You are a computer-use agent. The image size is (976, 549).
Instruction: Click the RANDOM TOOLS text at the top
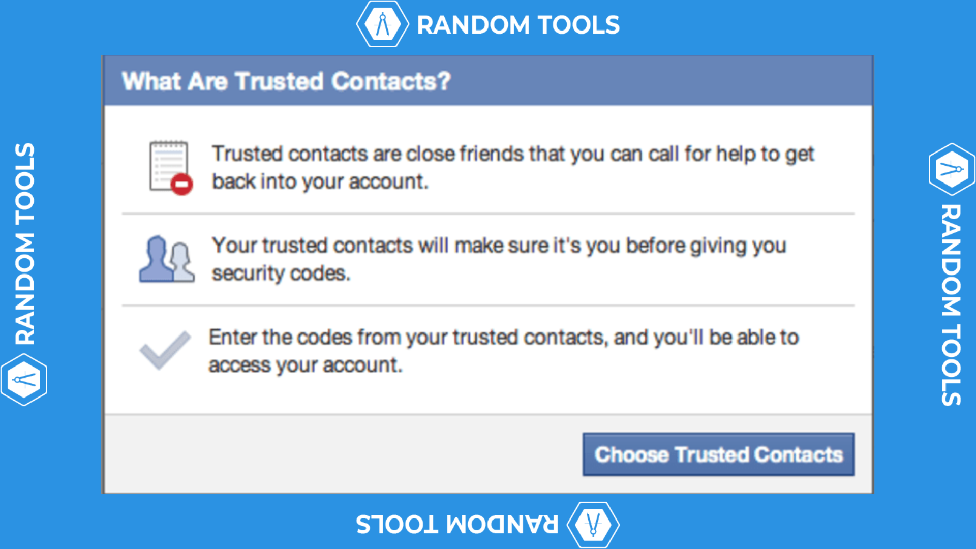coord(517,24)
